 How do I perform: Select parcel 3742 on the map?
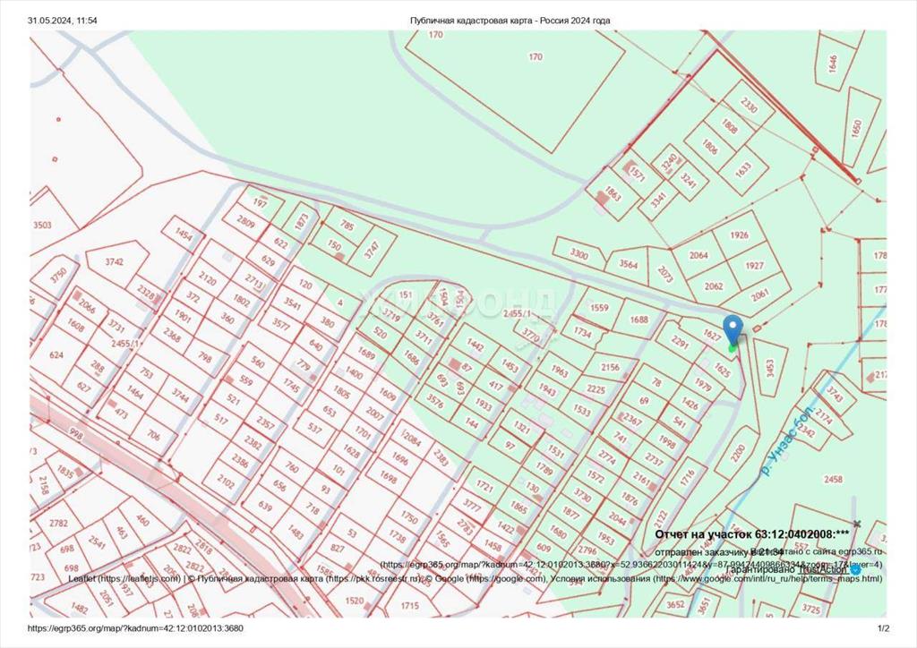114,261
